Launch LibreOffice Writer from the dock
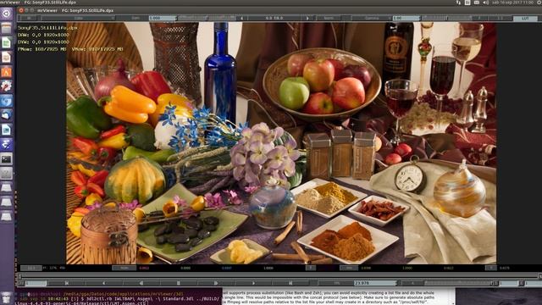 click(6, 130)
